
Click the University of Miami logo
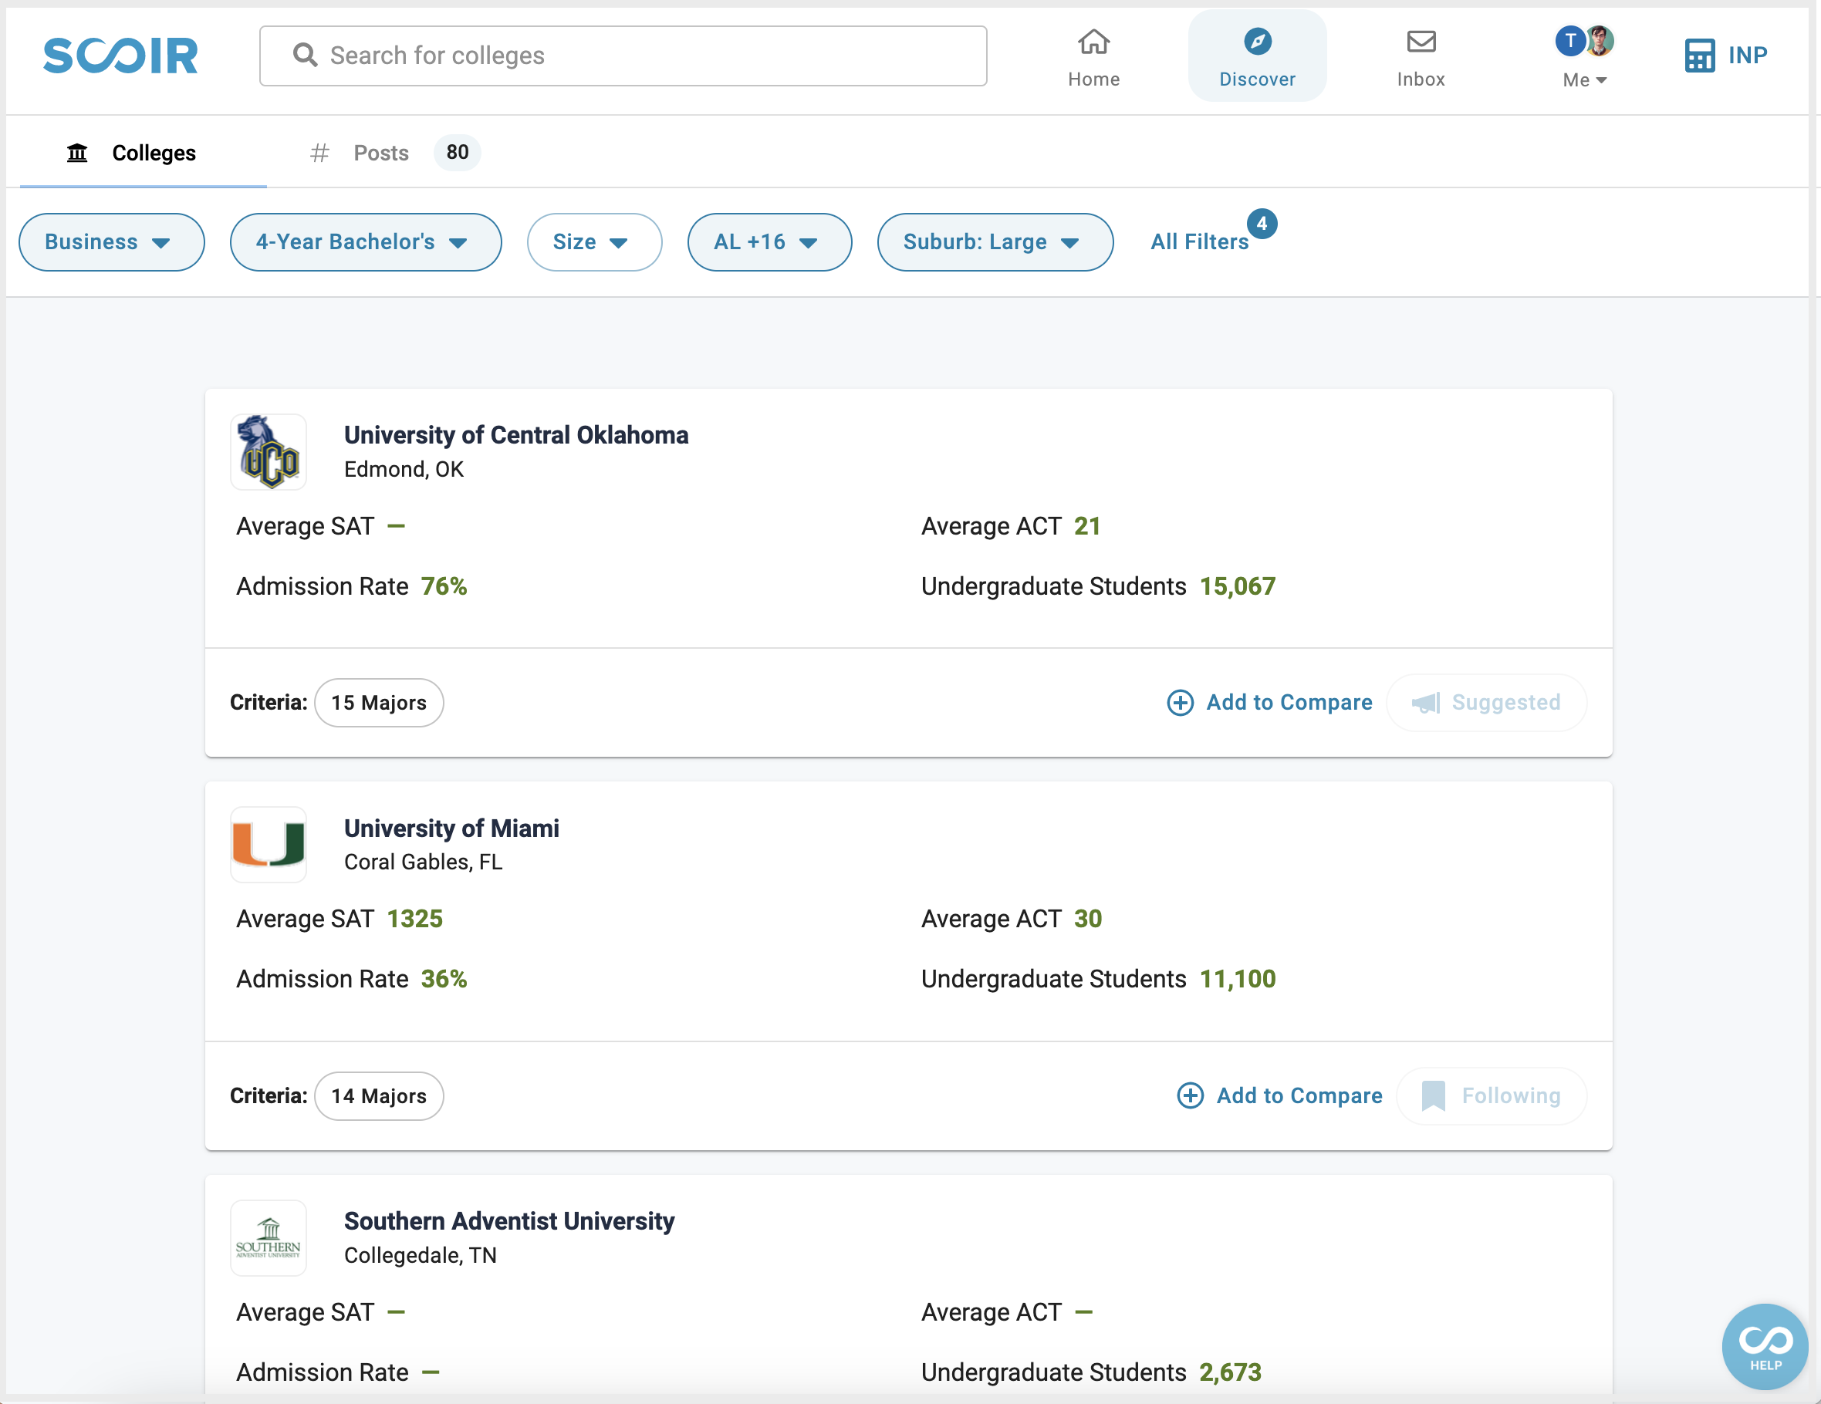[269, 845]
